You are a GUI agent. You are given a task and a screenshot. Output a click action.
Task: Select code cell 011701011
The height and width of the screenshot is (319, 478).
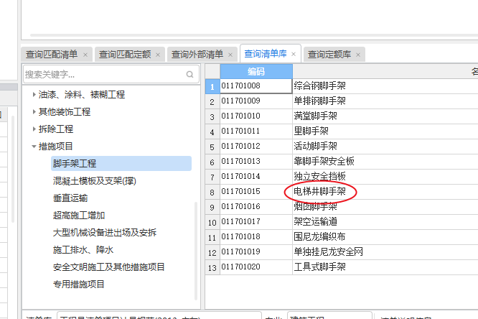pos(256,131)
